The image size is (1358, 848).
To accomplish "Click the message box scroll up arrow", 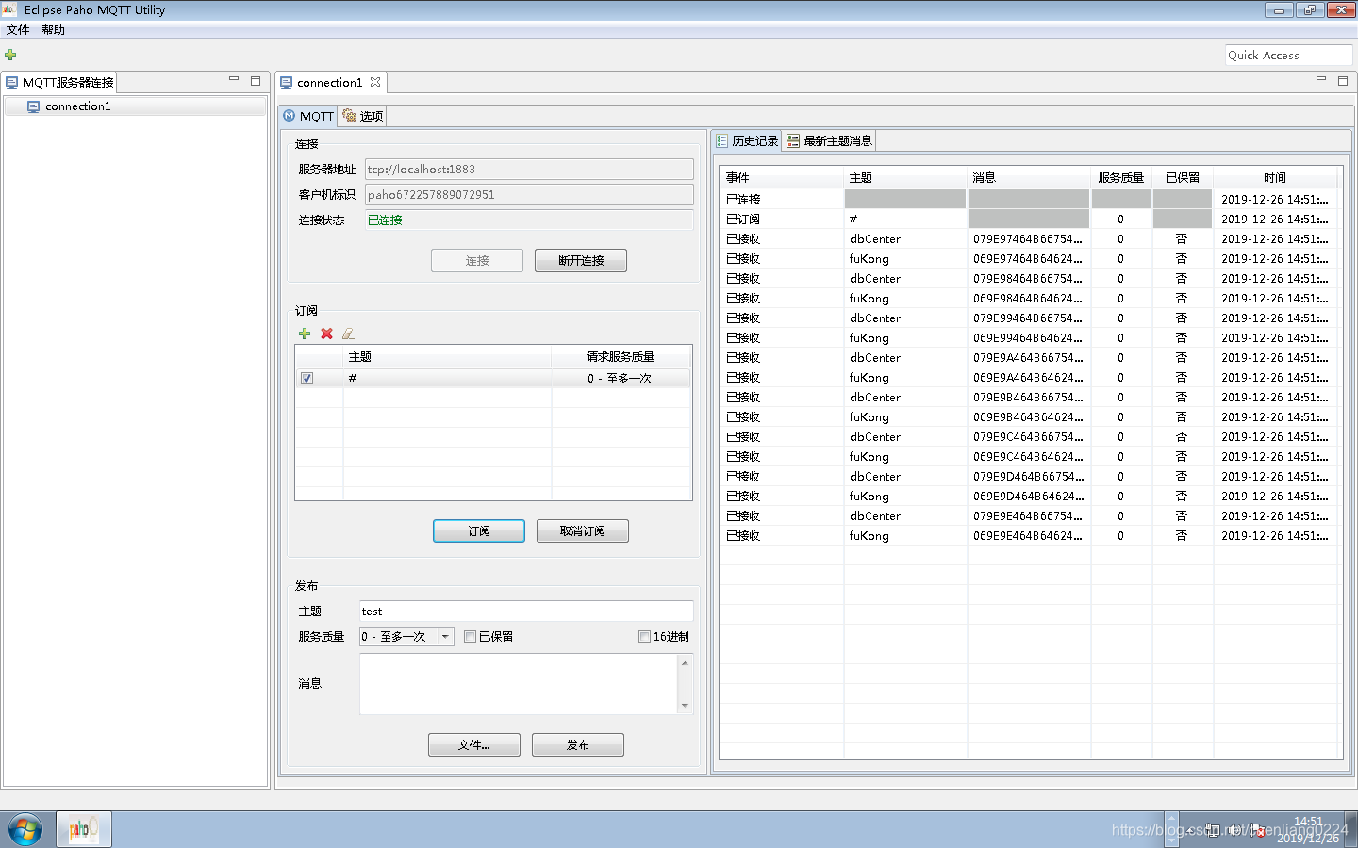I will (x=685, y=663).
